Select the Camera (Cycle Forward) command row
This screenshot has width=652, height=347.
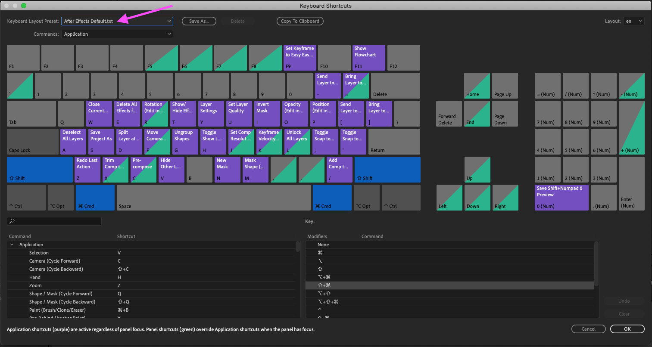[x=151, y=261]
